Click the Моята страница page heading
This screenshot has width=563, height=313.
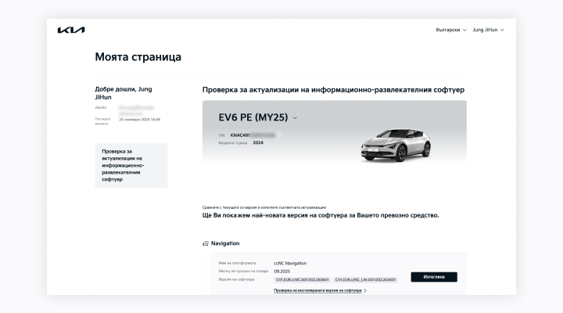click(138, 57)
